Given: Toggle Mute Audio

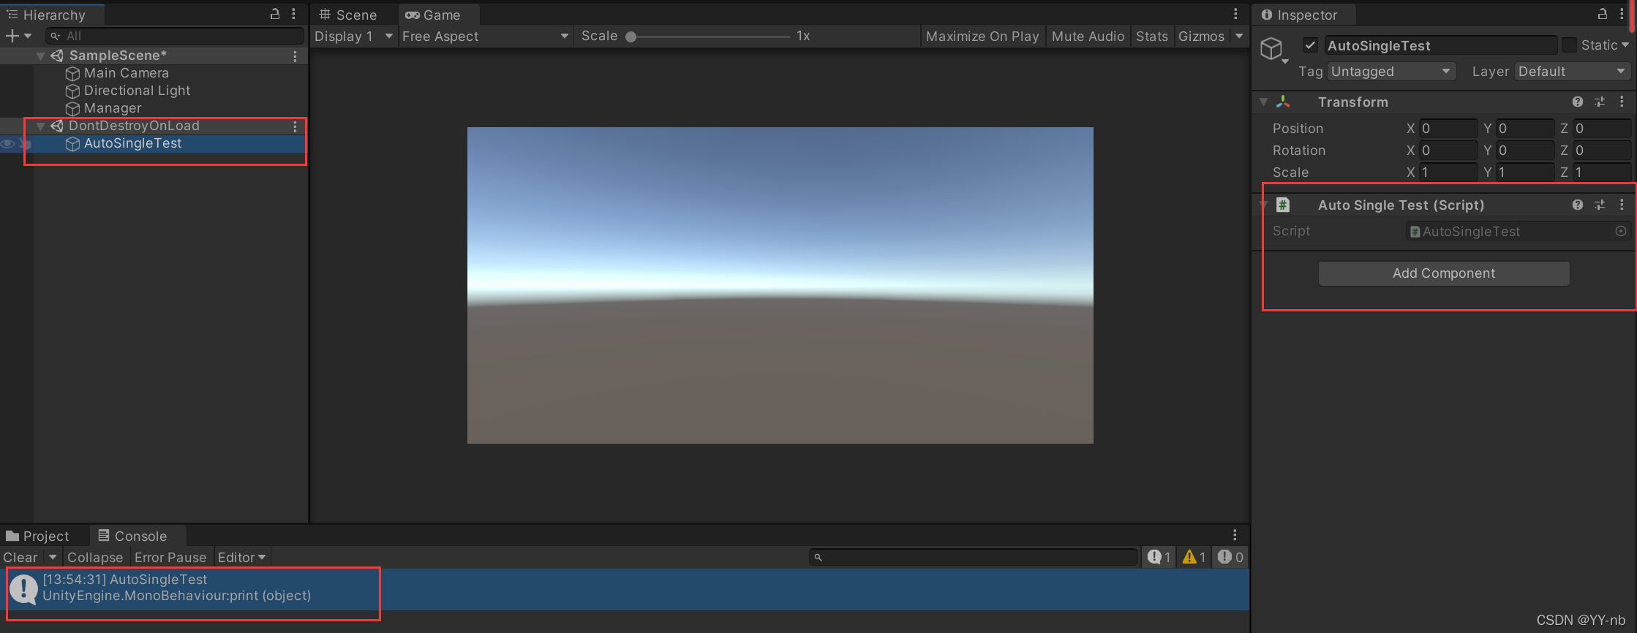Looking at the screenshot, I should (1088, 36).
